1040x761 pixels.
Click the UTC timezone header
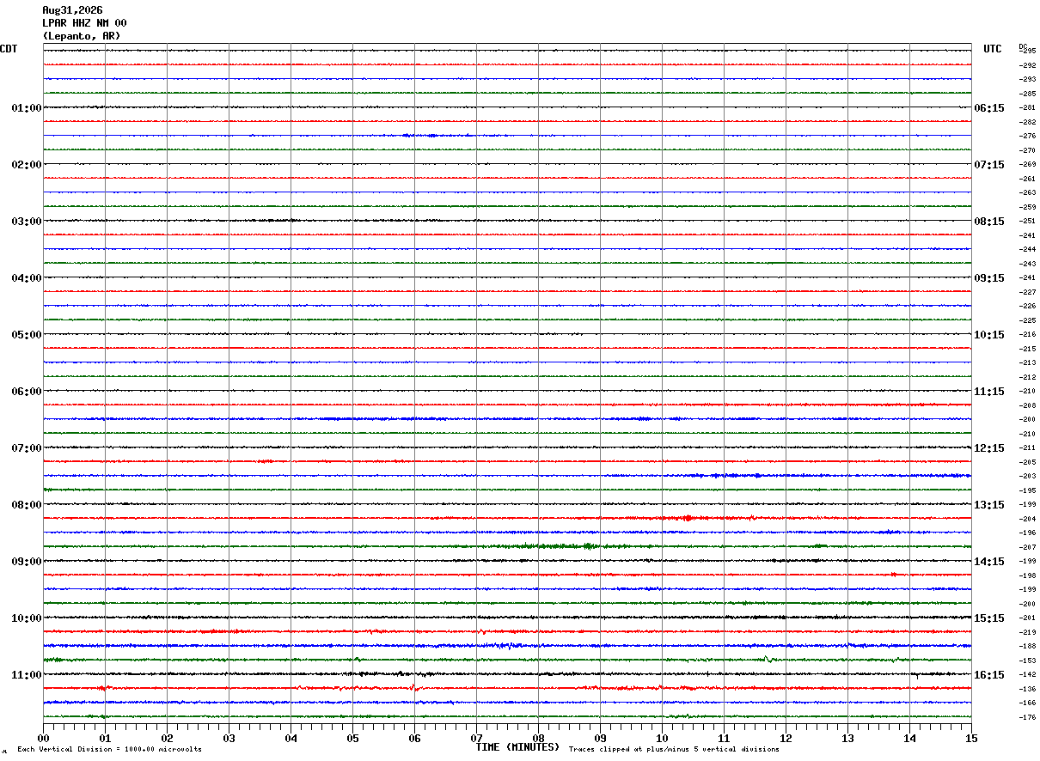[x=993, y=49]
